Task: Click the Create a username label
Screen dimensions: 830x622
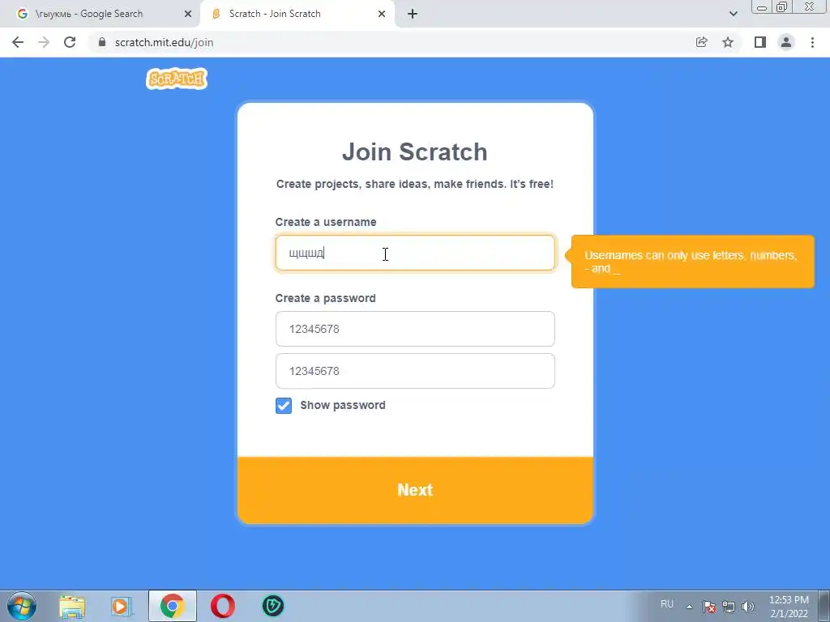Action: pos(326,222)
